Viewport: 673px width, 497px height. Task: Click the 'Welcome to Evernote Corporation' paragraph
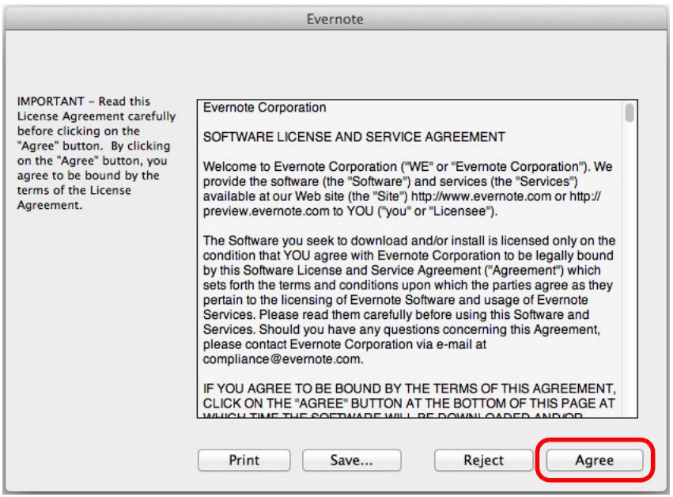407,188
